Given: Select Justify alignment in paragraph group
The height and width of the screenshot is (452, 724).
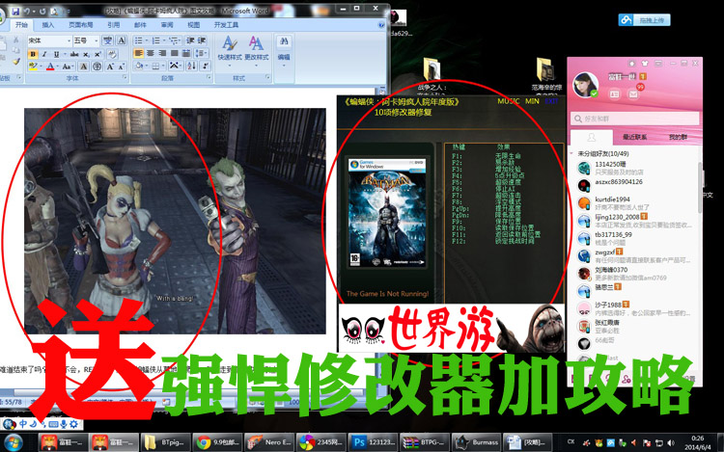Looking at the screenshot, I should (175, 53).
